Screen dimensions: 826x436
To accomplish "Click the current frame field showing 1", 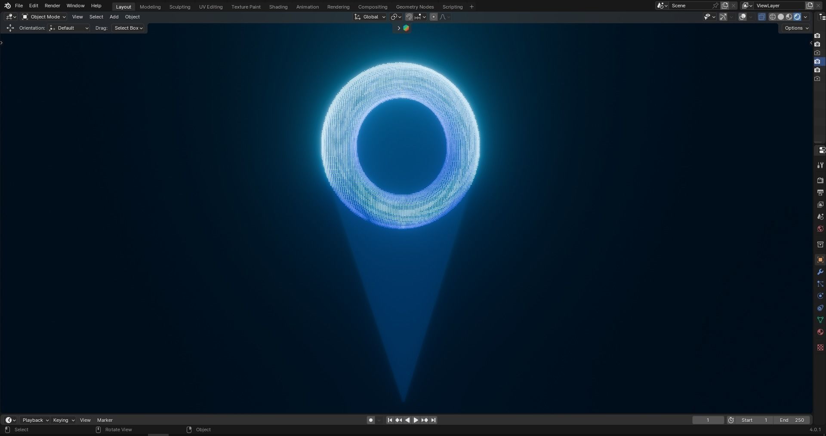I will pos(708,420).
